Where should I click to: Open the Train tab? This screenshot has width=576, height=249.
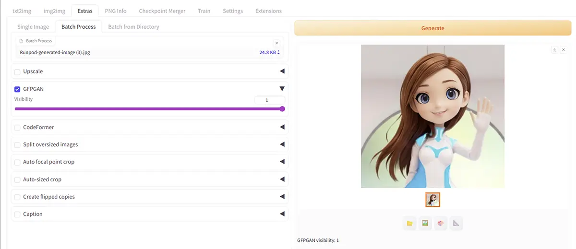pyautogui.click(x=204, y=11)
